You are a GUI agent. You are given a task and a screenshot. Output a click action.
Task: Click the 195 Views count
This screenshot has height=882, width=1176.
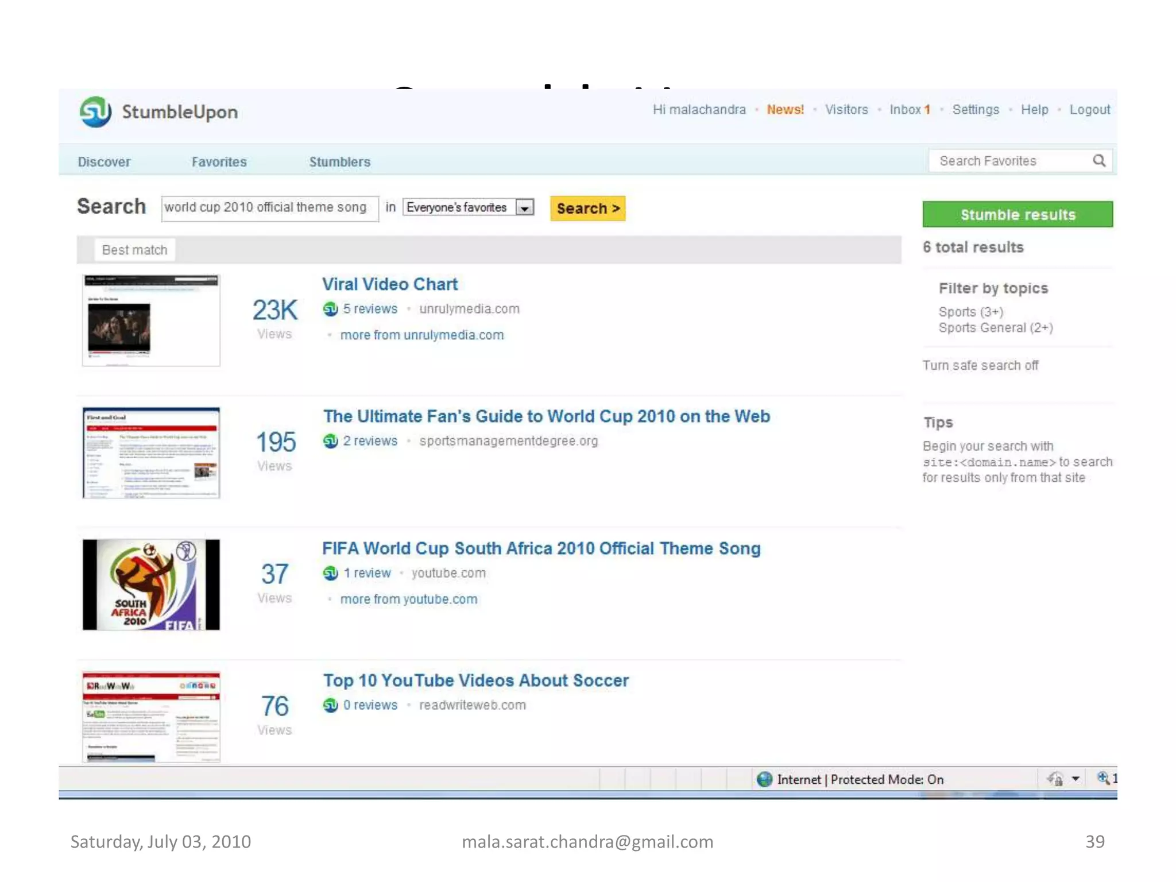tap(275, 451)
